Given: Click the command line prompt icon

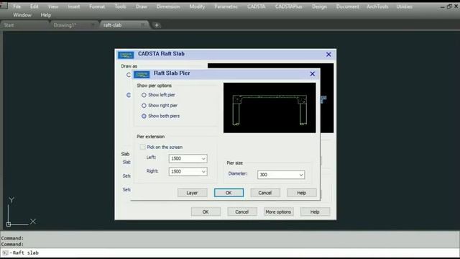Looking at the screenshot, I should click(5, 253).
